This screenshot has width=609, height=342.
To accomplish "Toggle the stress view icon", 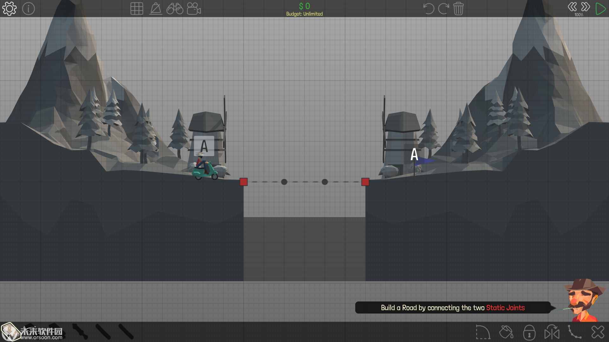I will click(x=156, y=9).
